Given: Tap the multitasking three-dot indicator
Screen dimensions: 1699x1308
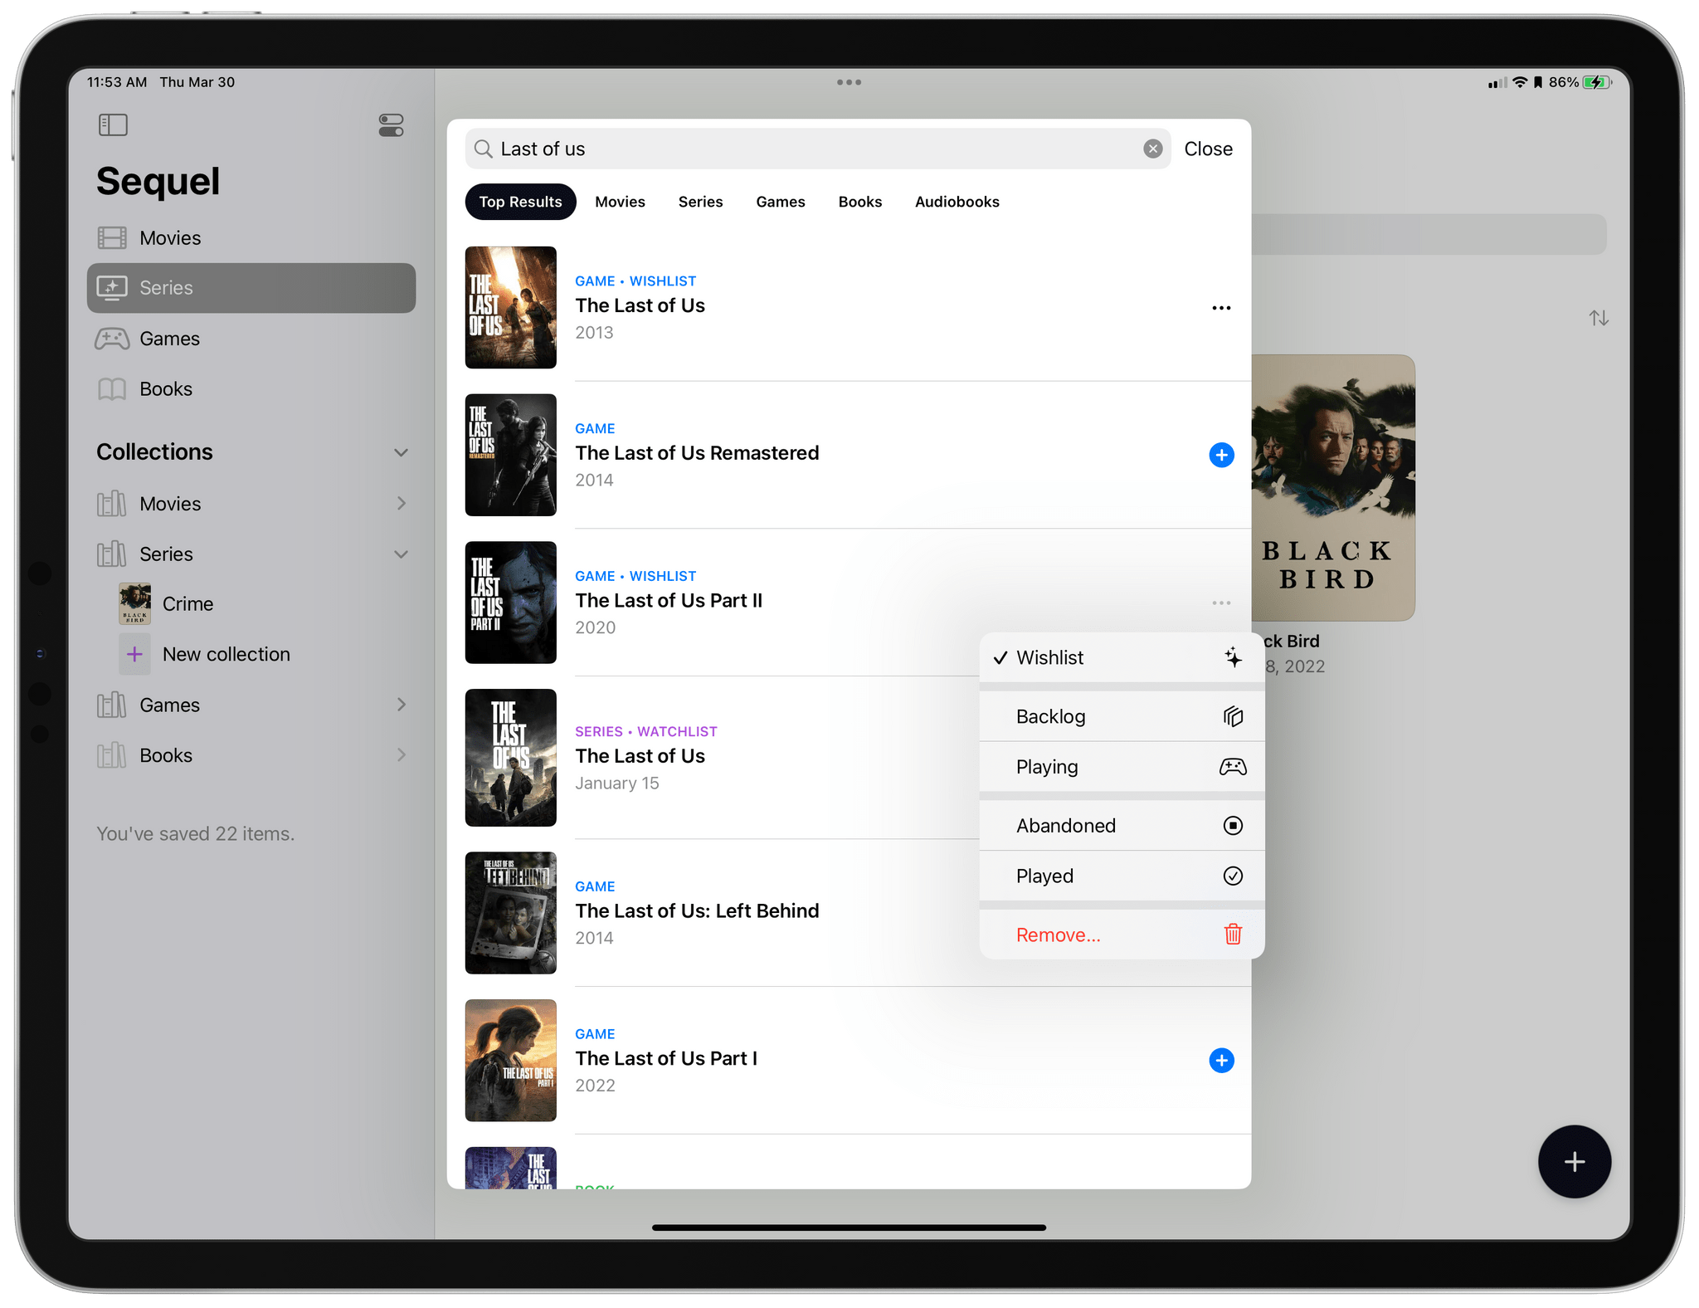Looking at the screenshot, I should coord(849,82).
